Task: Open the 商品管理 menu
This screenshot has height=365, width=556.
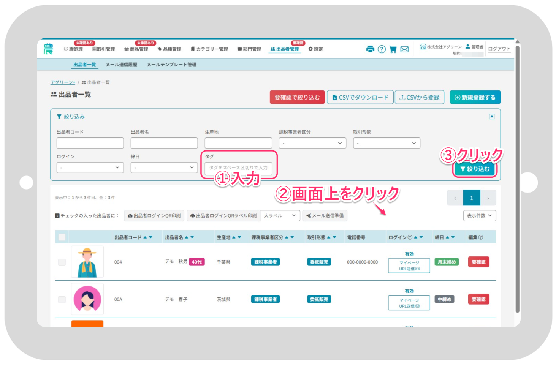Action: (x=136, y=49)
